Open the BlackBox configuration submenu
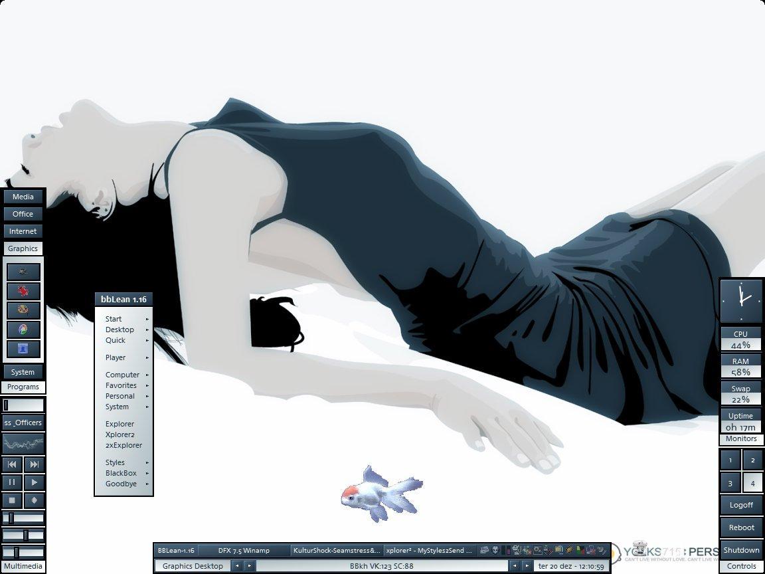This screenshot has width=765, height=574. [x=124, y=474]
